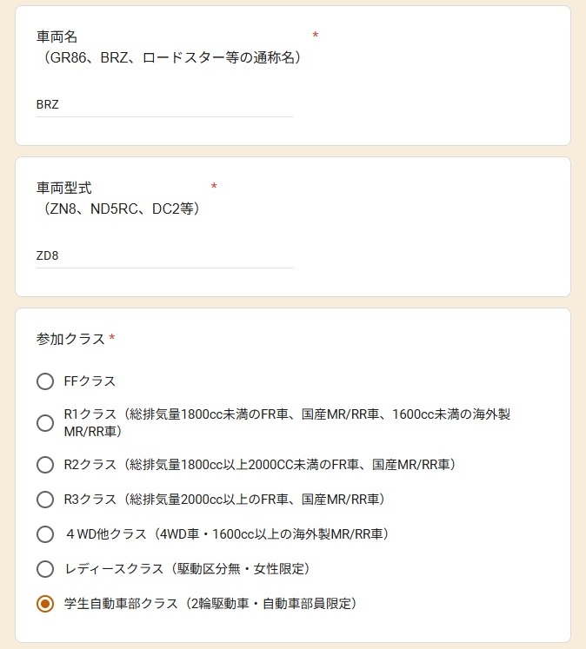Click the R3クラス description text 2000cc以上
This screenshot has width=586, height=649.
(252, 500)
